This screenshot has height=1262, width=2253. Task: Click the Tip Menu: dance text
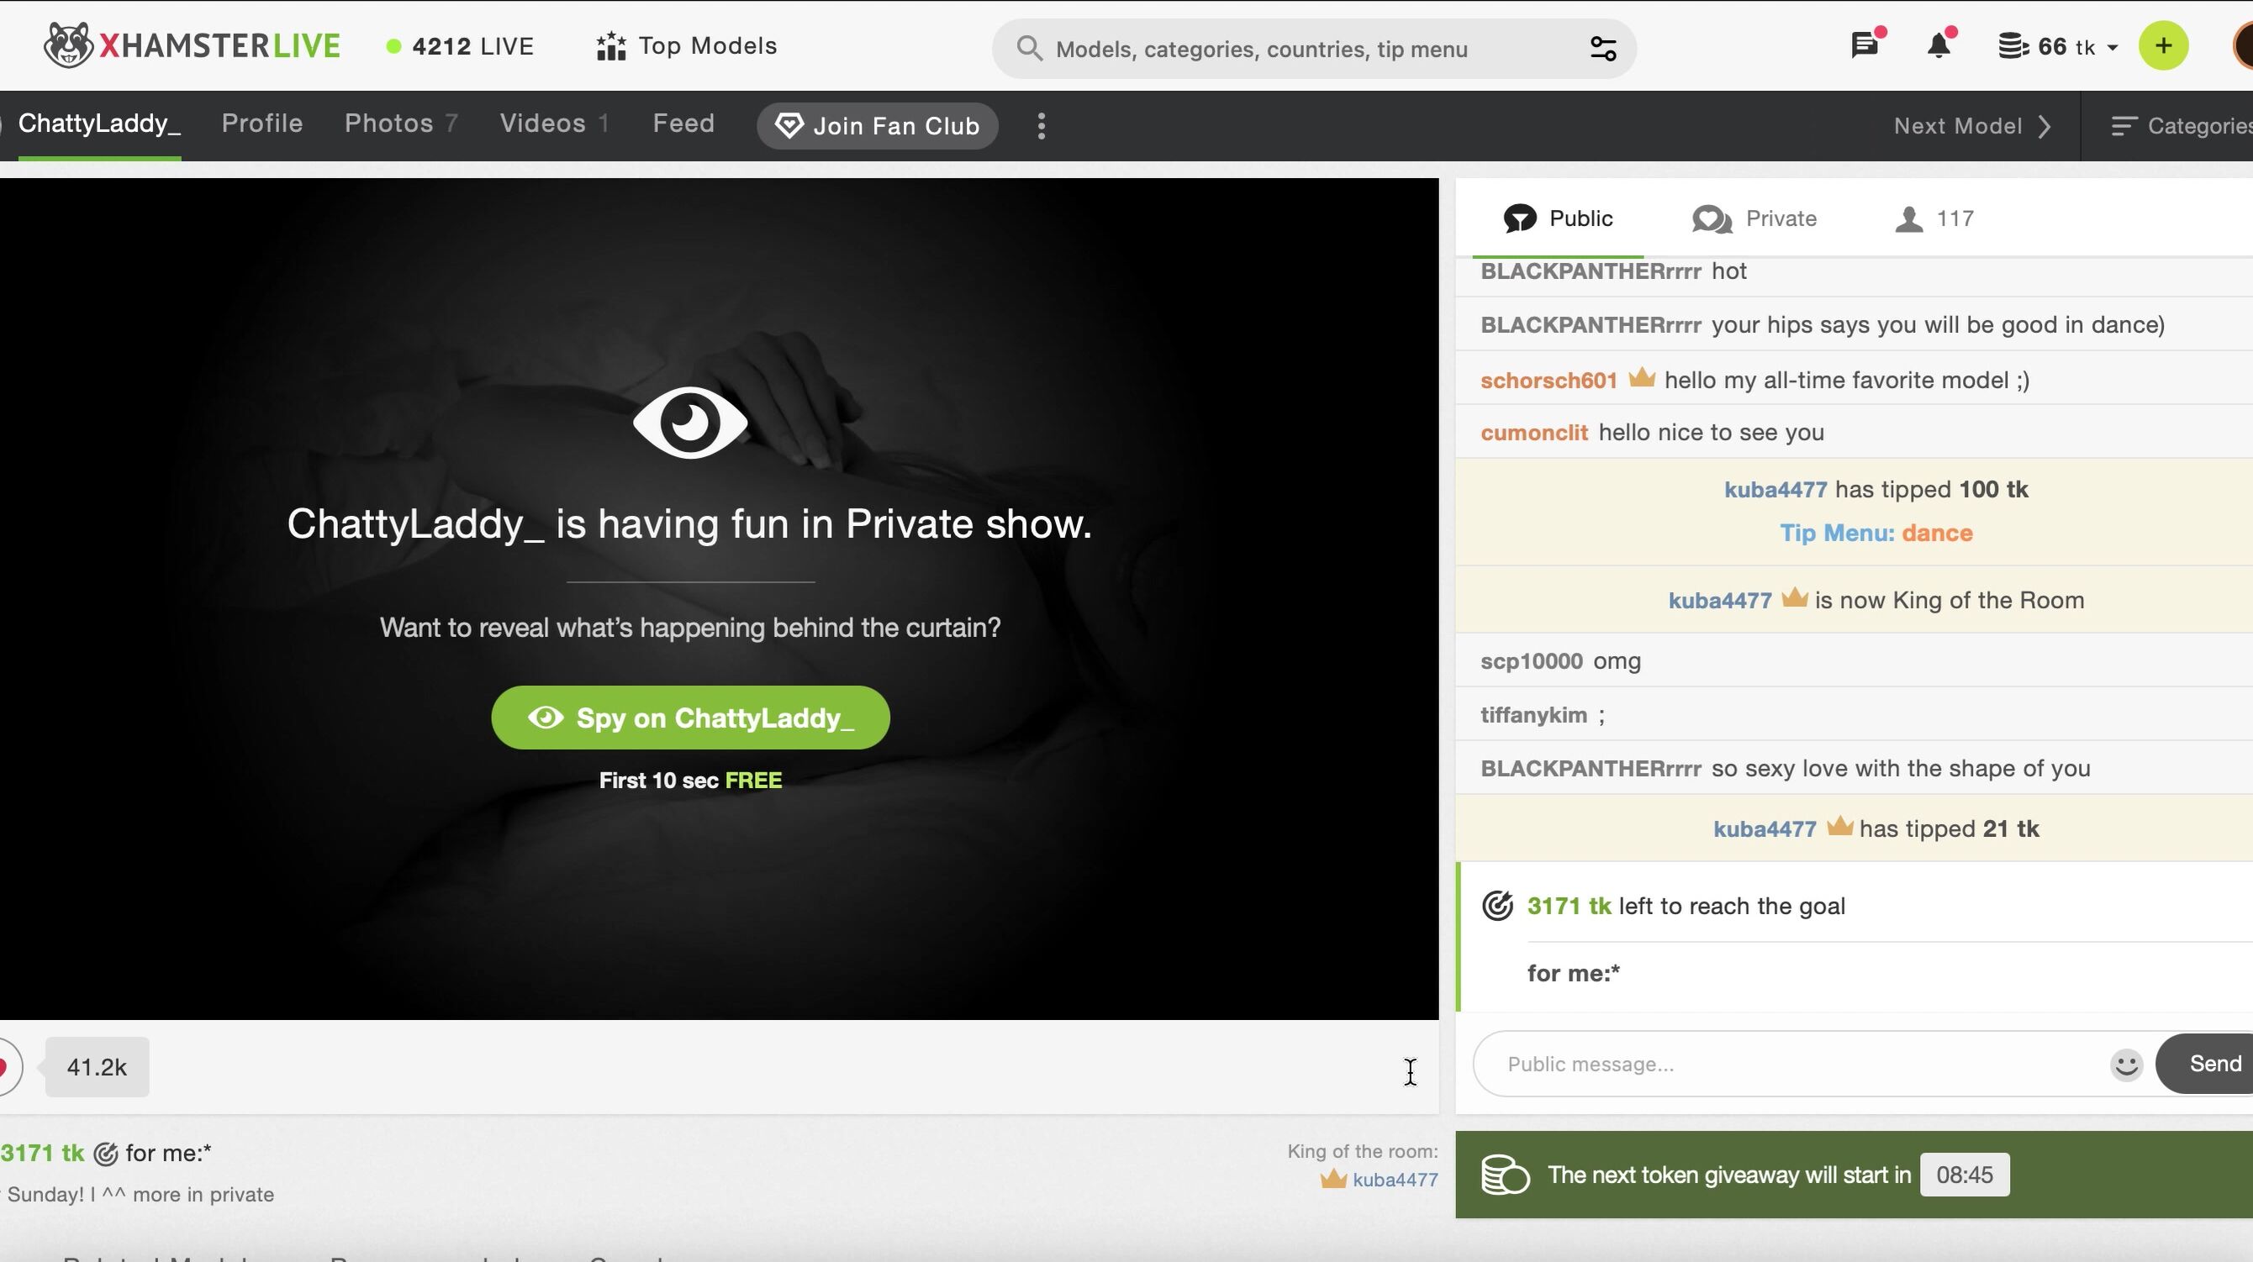pyautogui.click(x=1876, y=534)
